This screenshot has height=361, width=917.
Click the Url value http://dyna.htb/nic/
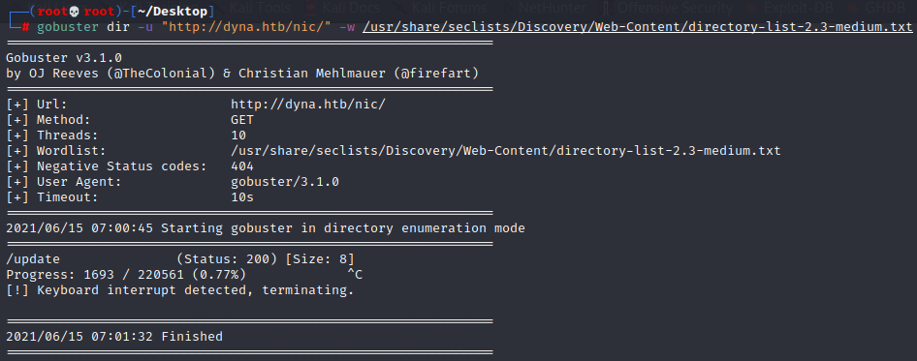tap(308, 105)
